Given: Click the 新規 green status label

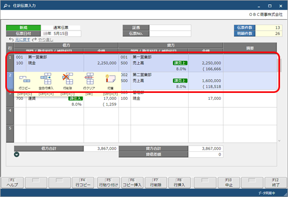Looking at the screenshot, I should click(23, 28).
